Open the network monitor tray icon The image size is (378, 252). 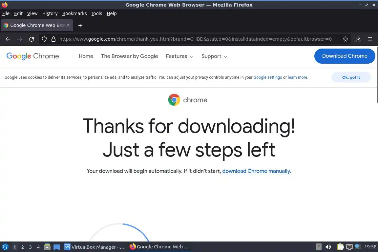point(349,247)
